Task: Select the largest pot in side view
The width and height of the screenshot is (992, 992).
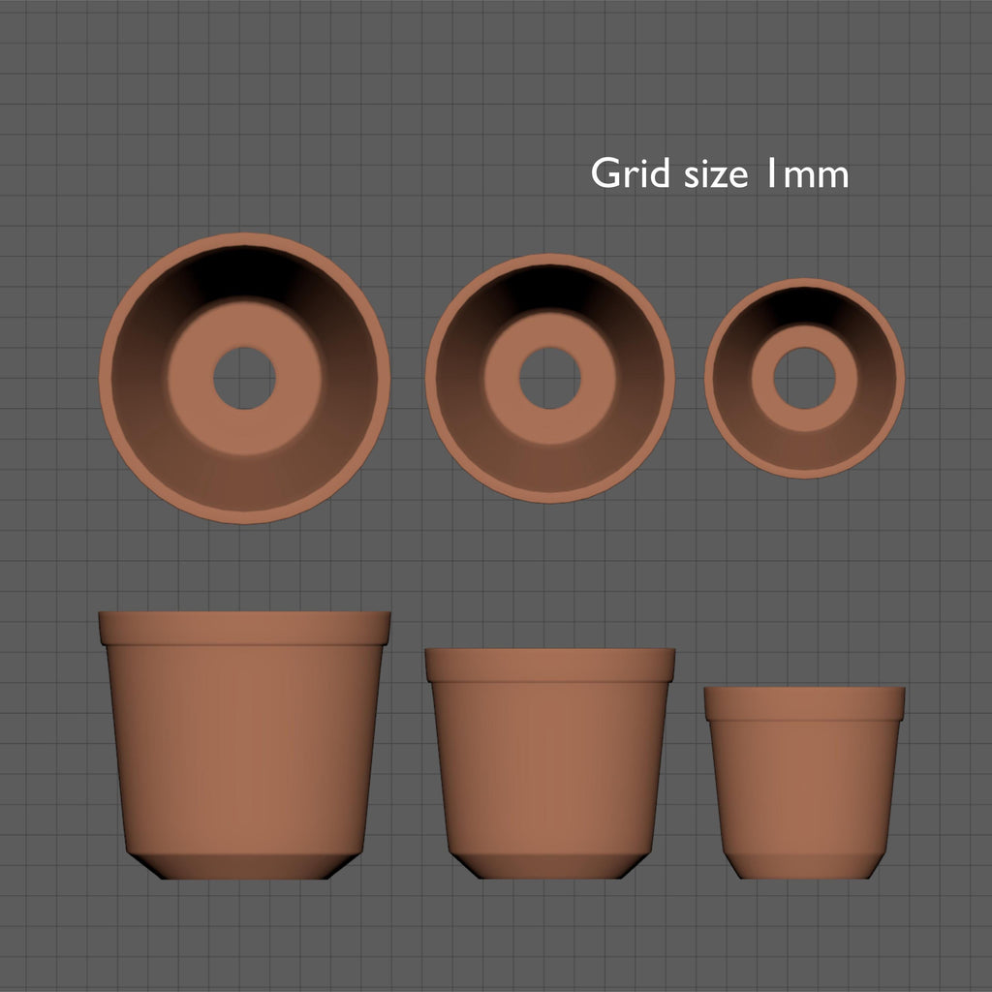Action: (x=244, y=746)
